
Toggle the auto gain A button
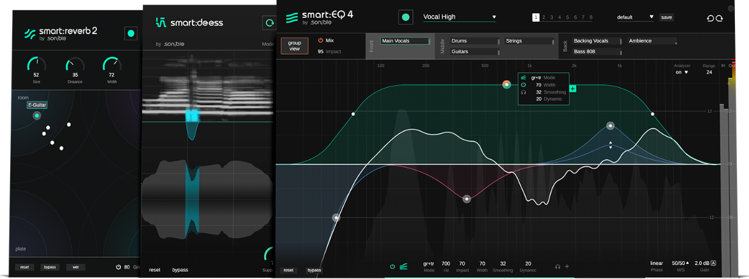714,263
